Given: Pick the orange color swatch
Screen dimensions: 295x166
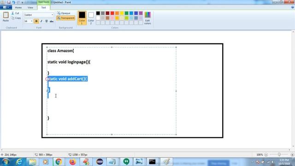Looking at the screenshot, I should click(117, 13).
